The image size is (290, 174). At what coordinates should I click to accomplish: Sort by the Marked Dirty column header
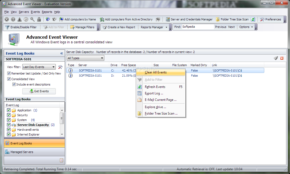pos(200,65)
